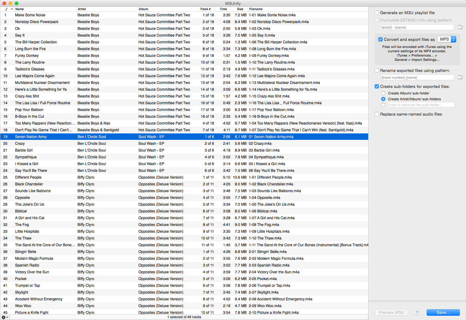This screenshot has width=466, height=320.
Task: Select the track Woo Woo
Action: click(184, 306)
